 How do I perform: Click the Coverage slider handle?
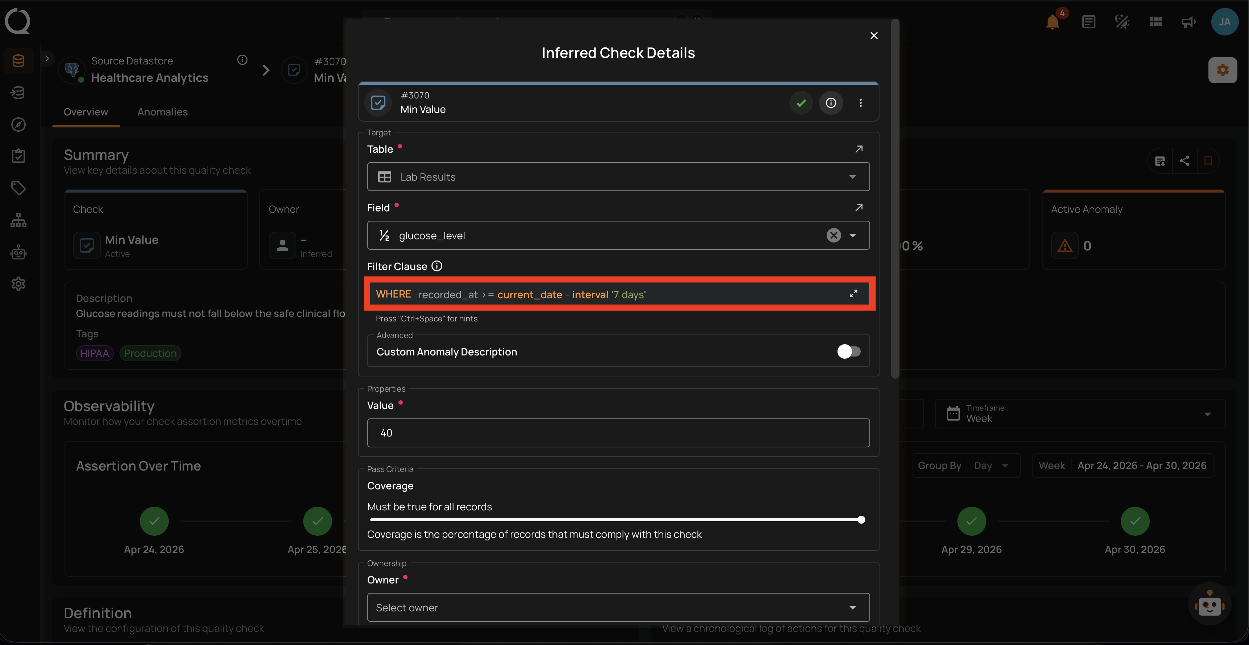pyautogui.click(x=861, y=520)
